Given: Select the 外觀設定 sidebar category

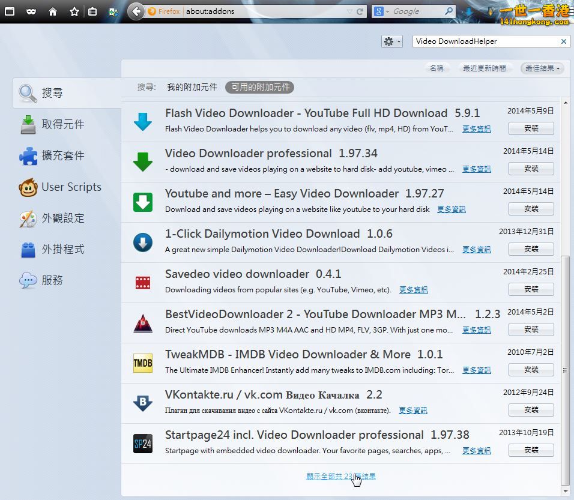Looking at the screenshot, I should click(x=67, y=218).
